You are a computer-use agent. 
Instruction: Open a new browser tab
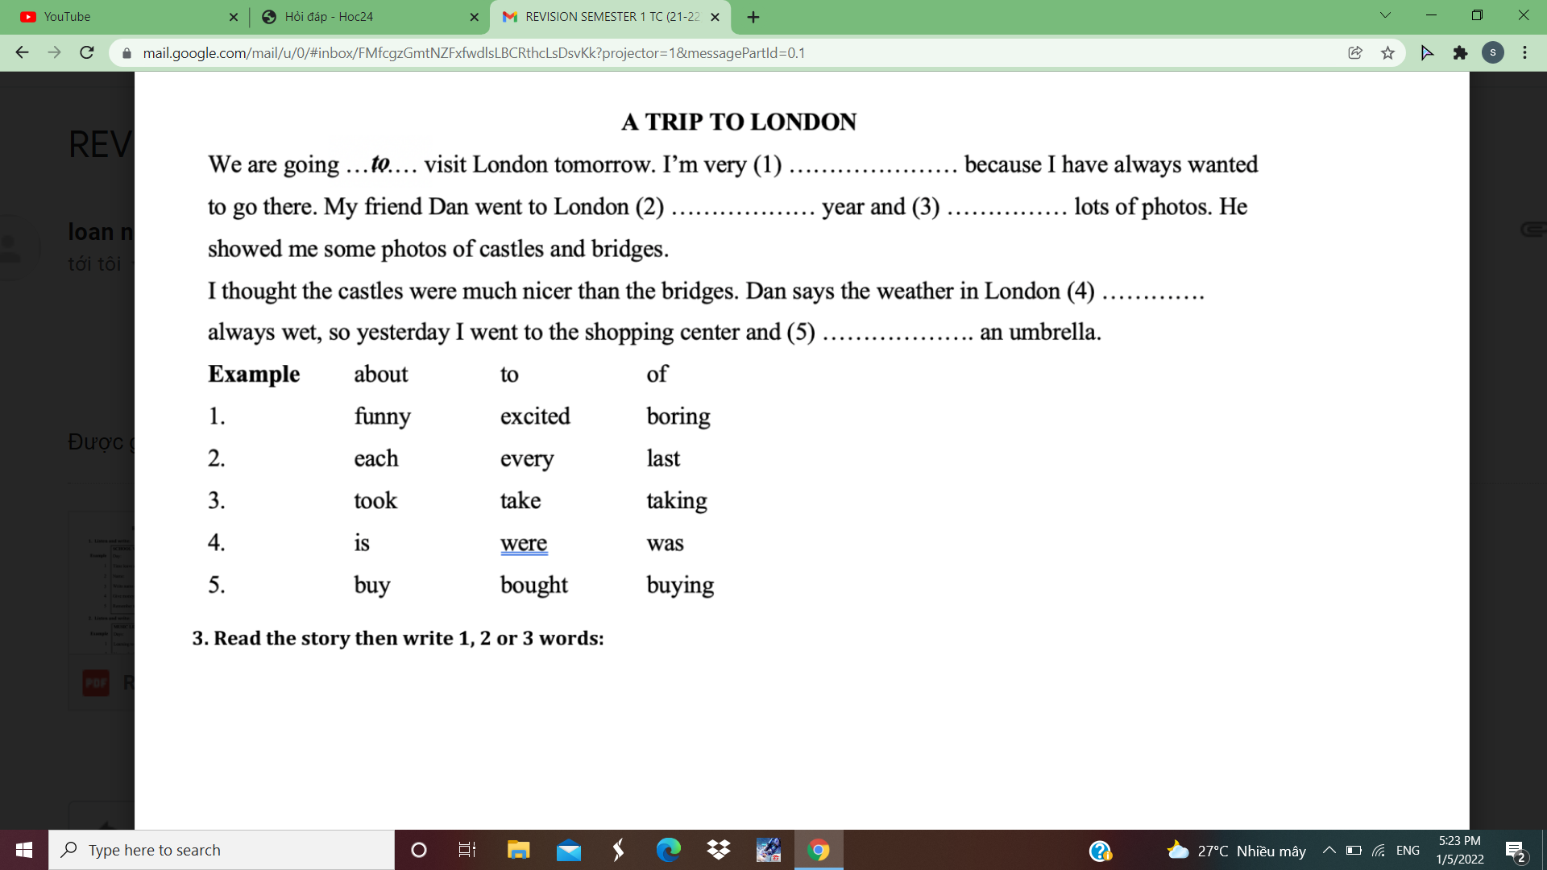coord(753,17)
